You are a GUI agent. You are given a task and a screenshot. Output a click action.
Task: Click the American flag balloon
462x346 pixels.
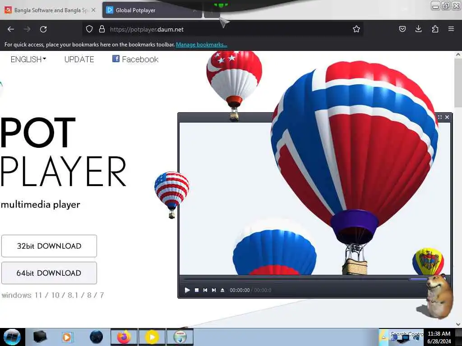(172, 194)
